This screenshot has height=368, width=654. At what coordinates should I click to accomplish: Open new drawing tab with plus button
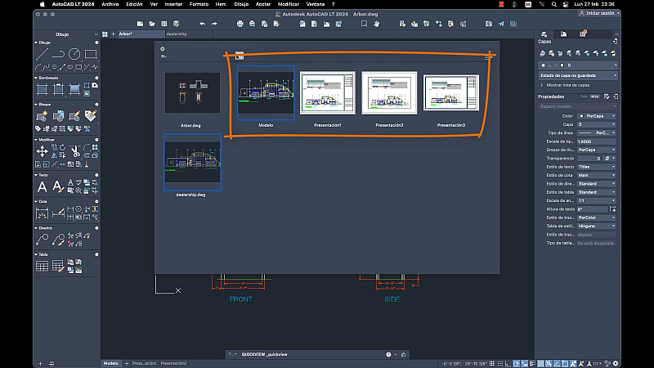click(113, 34)
